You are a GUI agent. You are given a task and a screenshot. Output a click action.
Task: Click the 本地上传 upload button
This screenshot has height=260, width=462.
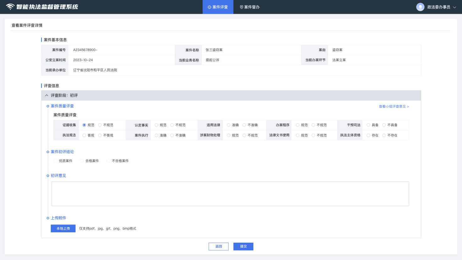click(x=63, y=229)
